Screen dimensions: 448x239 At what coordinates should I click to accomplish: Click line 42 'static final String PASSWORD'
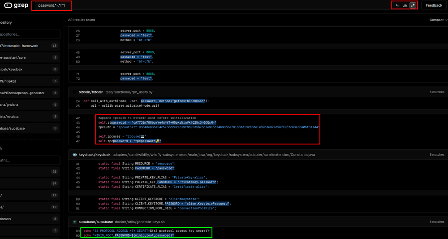point(137,168)
